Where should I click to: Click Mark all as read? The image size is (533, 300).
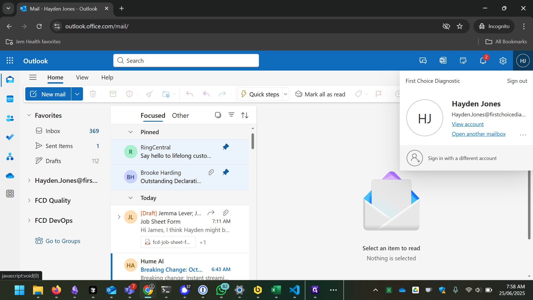click(x=320, y=94)
